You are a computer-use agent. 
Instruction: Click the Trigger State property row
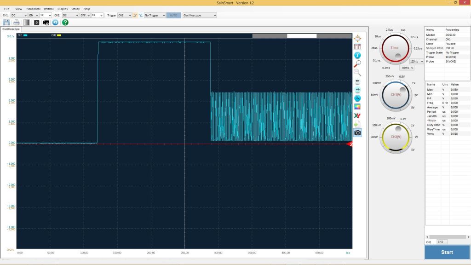pyautogui.click(x=448, y=52)
